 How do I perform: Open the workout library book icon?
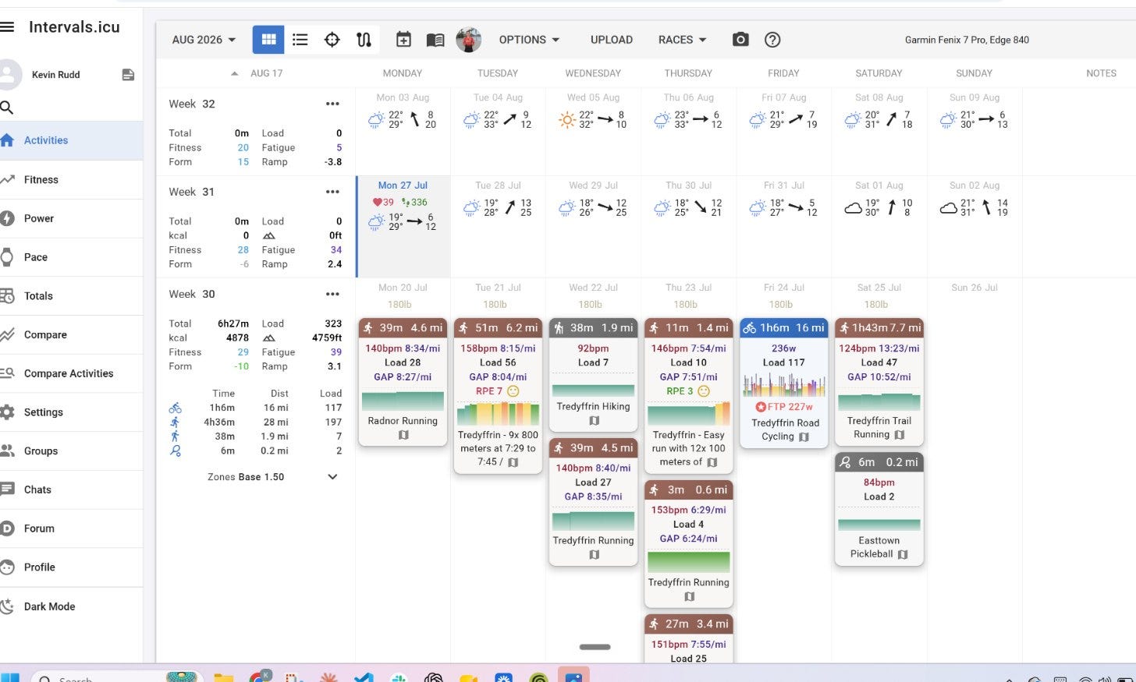435,40
